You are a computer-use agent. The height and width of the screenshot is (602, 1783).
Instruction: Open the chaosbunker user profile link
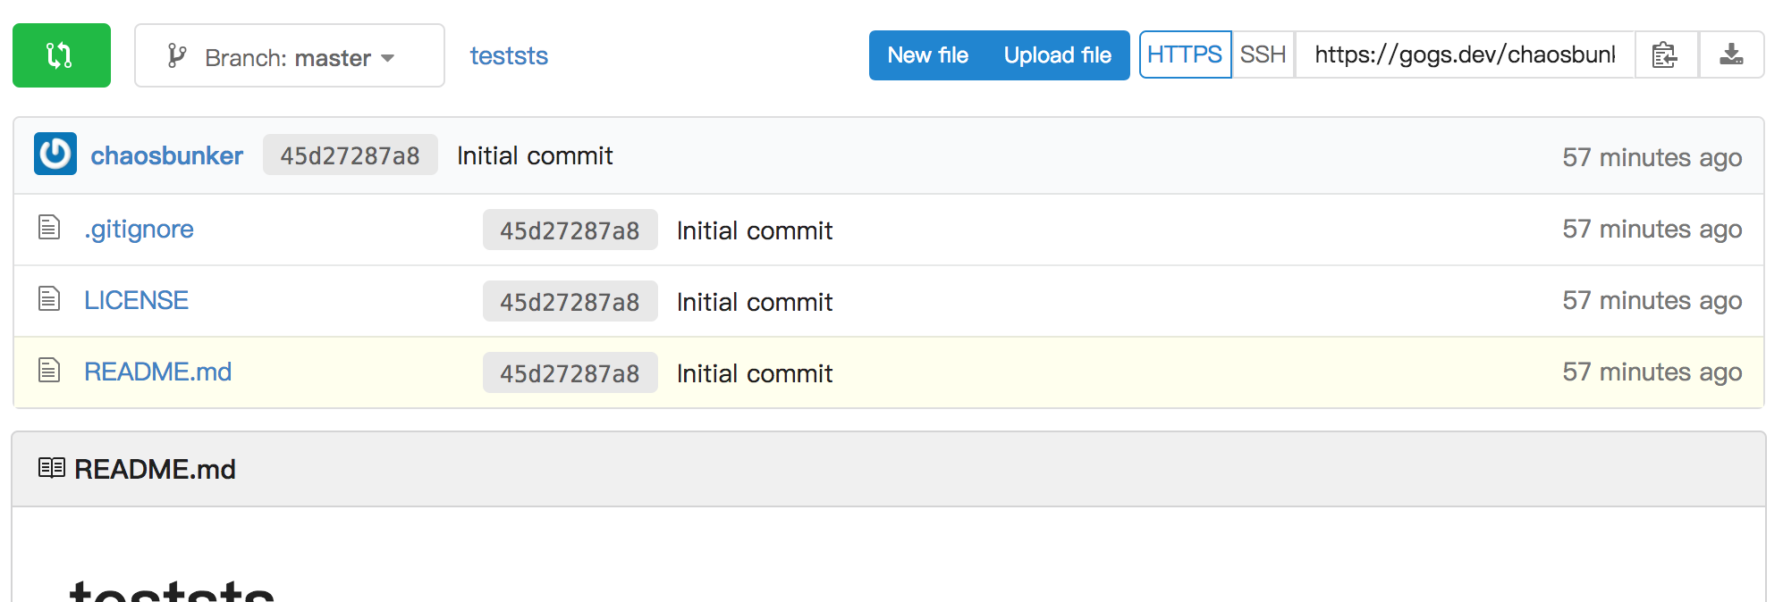[x=166, y=155]
